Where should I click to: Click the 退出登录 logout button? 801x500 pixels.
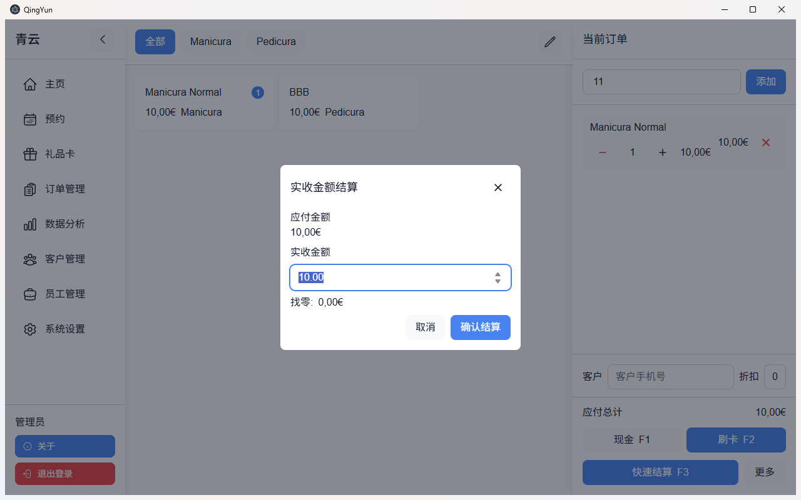[65, 474]
